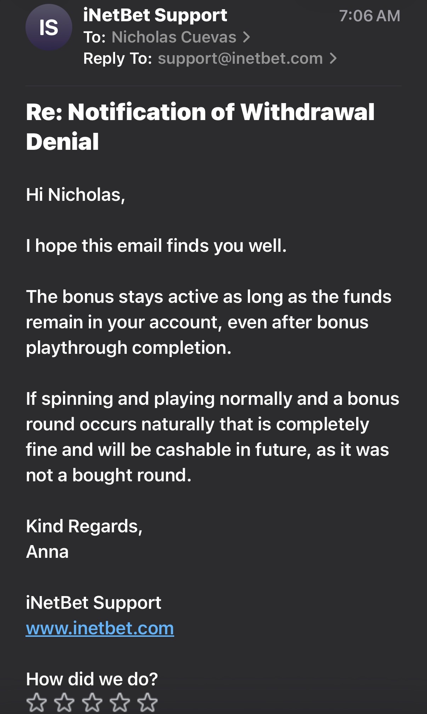Tap the IS sender avatar
The width and height of the screenshot is (427, 714).
(x=49, y=28)
